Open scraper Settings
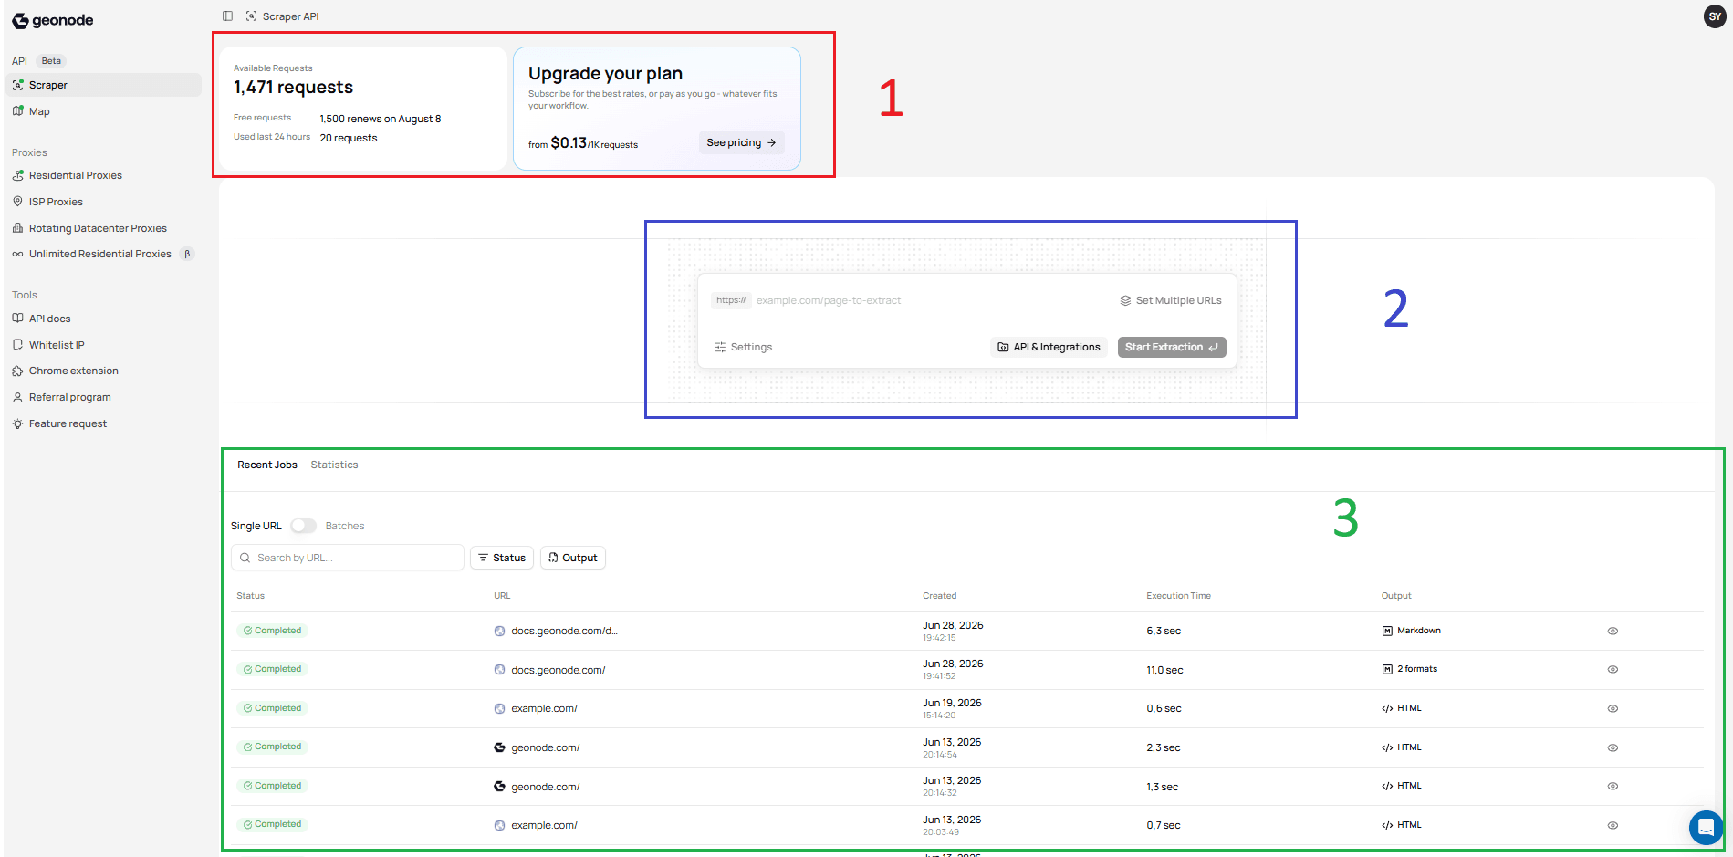 click(743, 347)
